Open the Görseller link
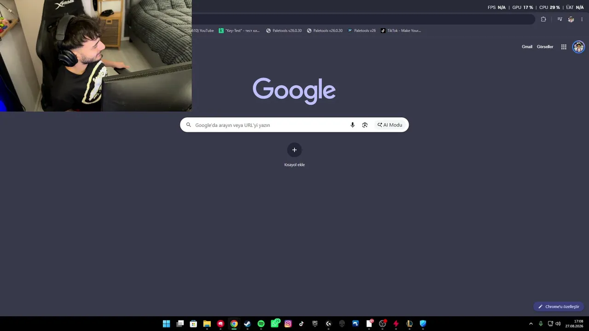This screenshot has width=589, height=331. click(545, 47)
